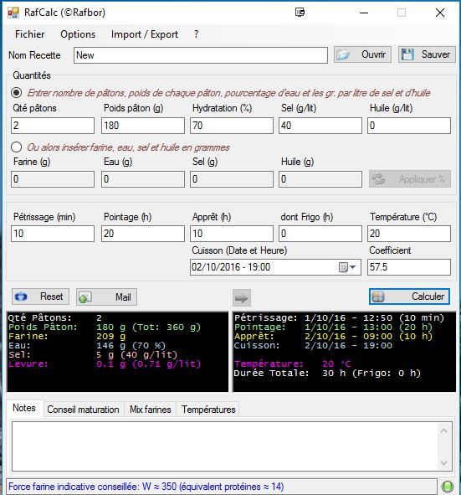Open the ? help menu

[x=196, y=34]
